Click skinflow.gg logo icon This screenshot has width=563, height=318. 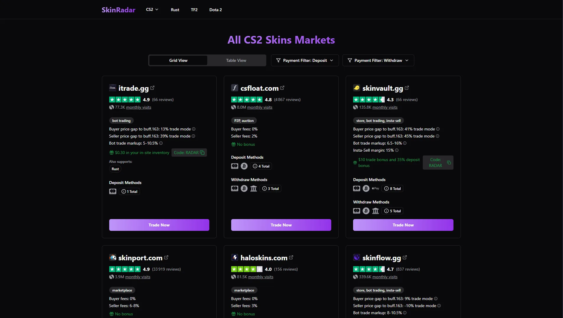(357, 257)
